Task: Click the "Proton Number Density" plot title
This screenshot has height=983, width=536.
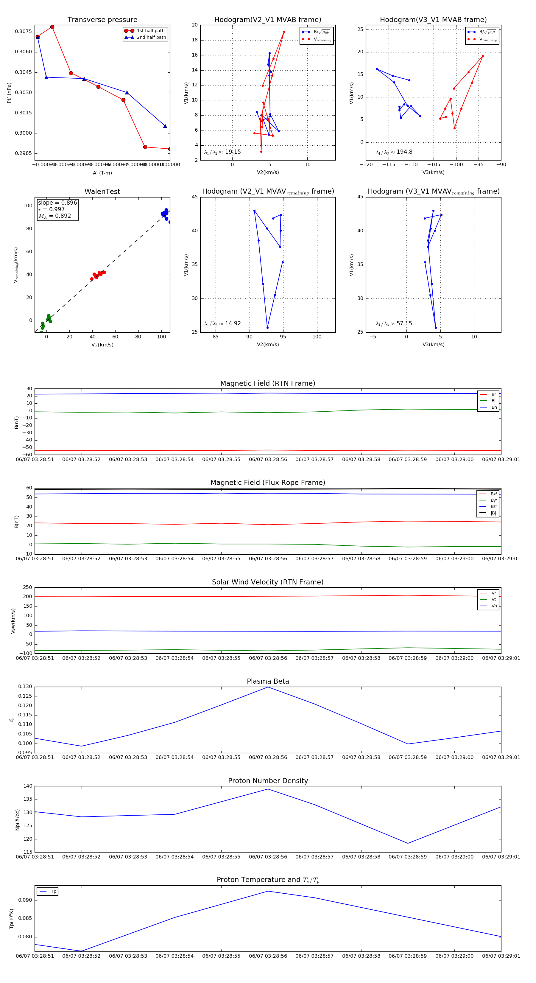Action: [268, 781]
